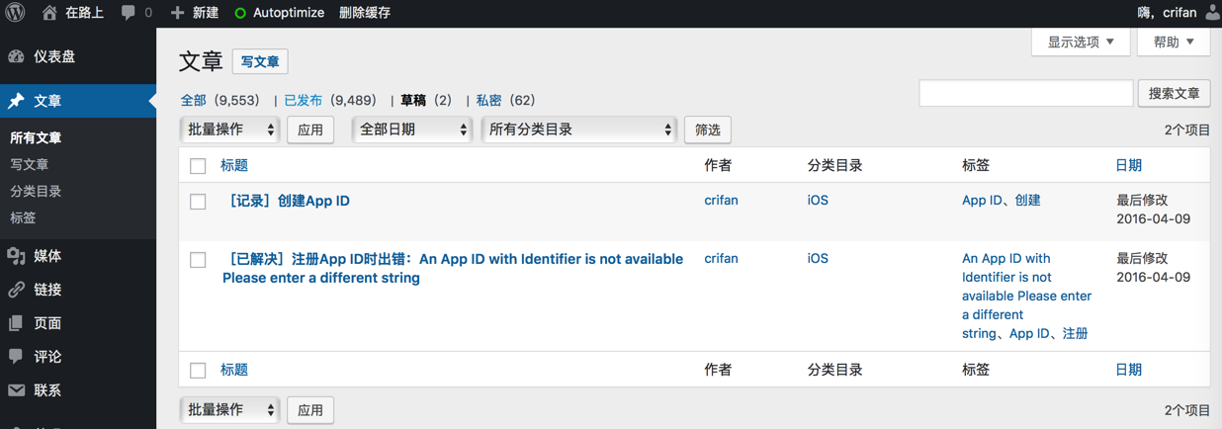Open the site home icon
1222x429 pixels.
tap(49, 13)
